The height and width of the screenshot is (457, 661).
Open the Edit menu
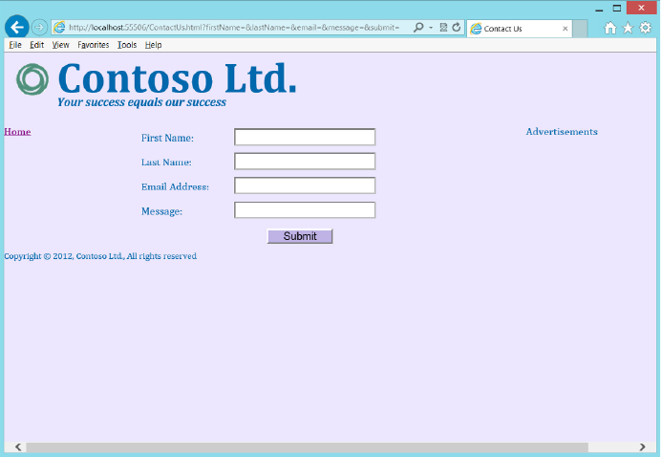point(36,45)
